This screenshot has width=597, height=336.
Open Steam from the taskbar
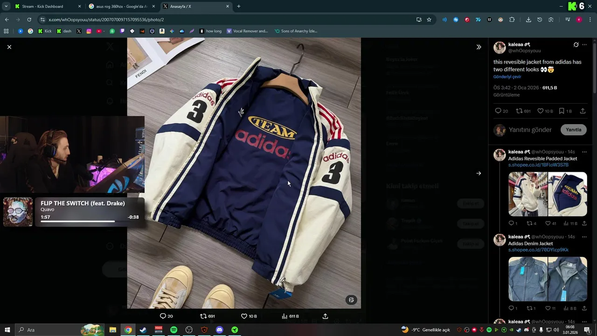coord(143,330)
